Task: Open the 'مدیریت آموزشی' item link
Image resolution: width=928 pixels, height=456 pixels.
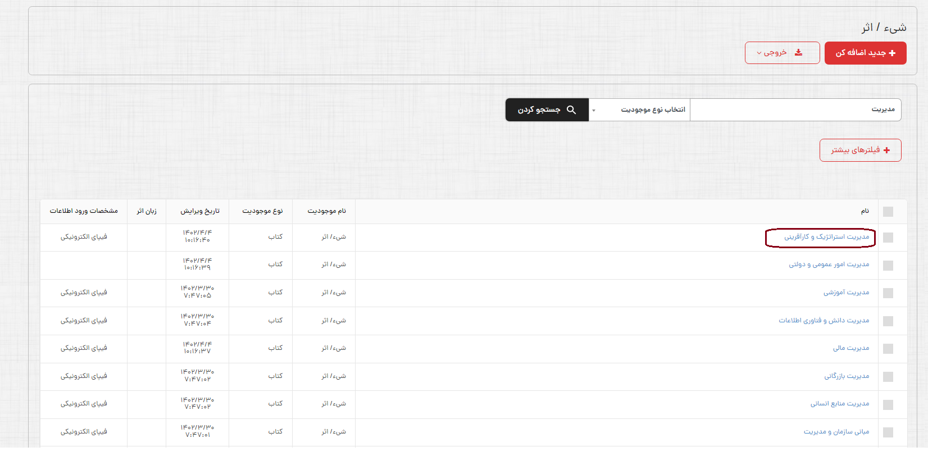Action: point(846,293)
